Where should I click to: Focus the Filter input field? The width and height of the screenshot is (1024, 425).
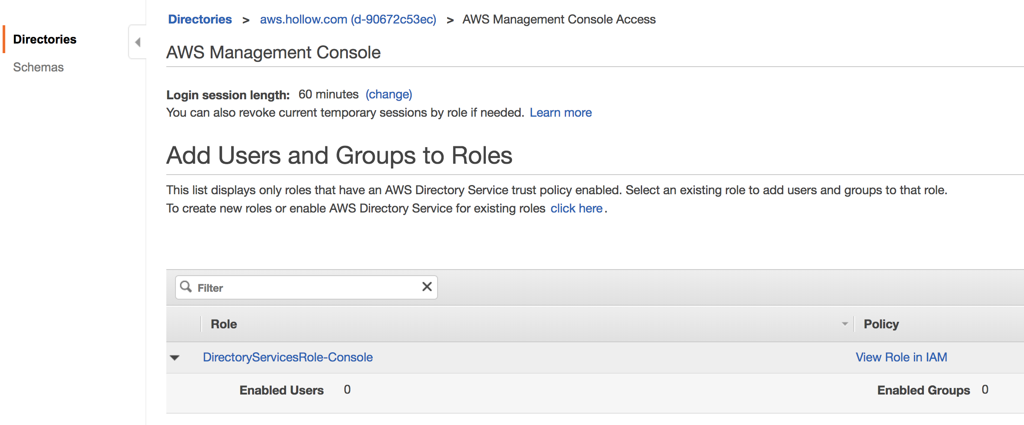[305, 287]
